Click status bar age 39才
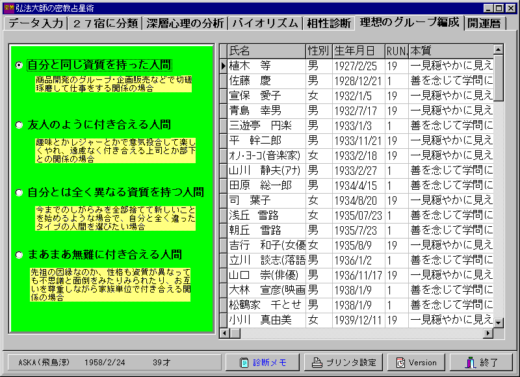The width and height of the screenshot is (520, 377). [x=161, y=363]
